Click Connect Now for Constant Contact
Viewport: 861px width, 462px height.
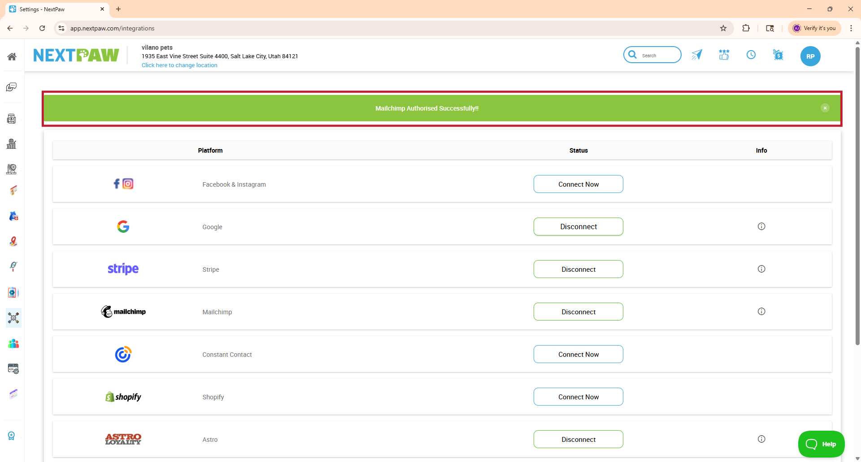pyautogui.click(x=578, y=354)
